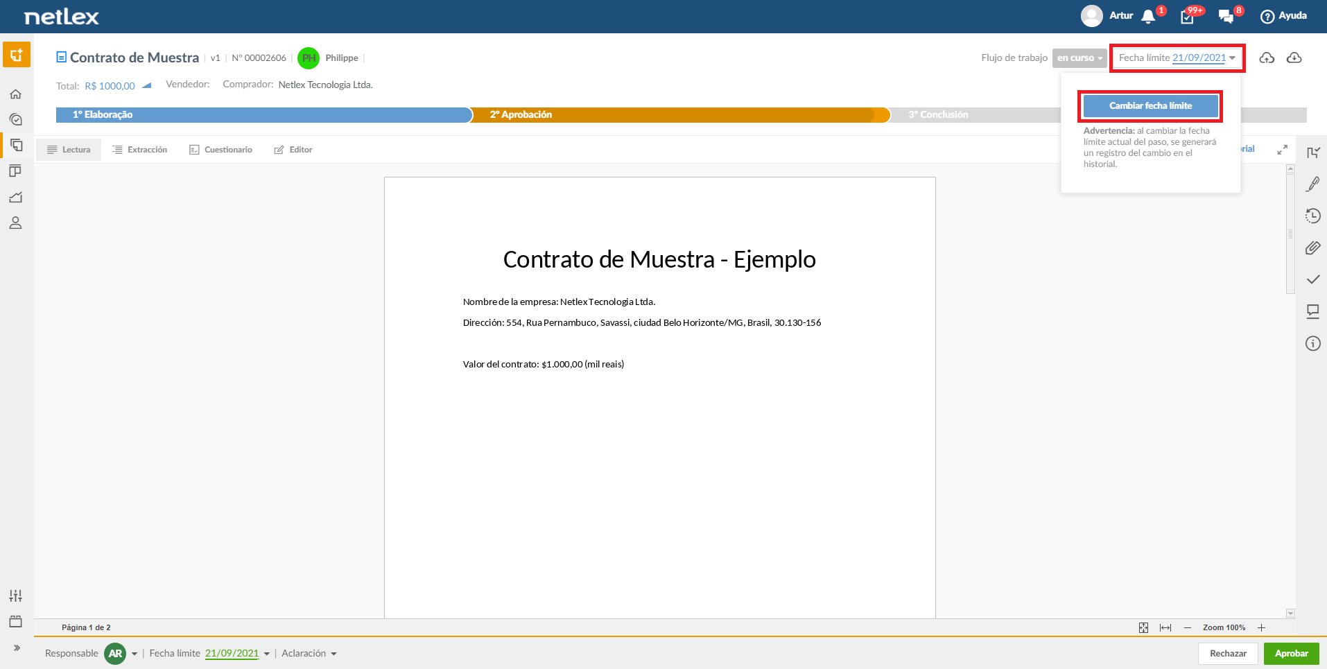Switch to the Editor tab
The width and height of the screenshot is (1327, 669).
[293, 150]
